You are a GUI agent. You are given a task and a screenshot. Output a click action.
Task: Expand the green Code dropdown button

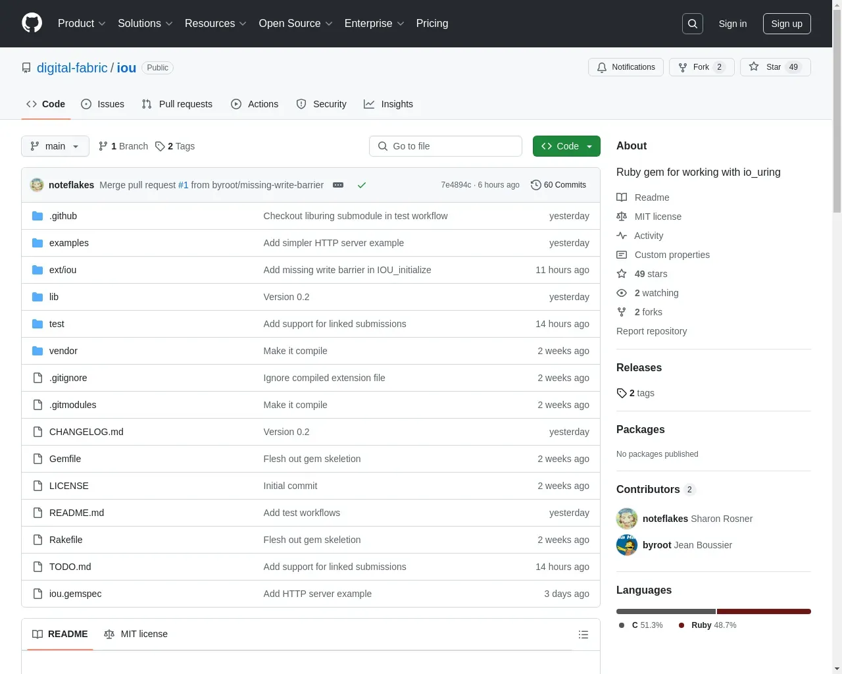566,146
